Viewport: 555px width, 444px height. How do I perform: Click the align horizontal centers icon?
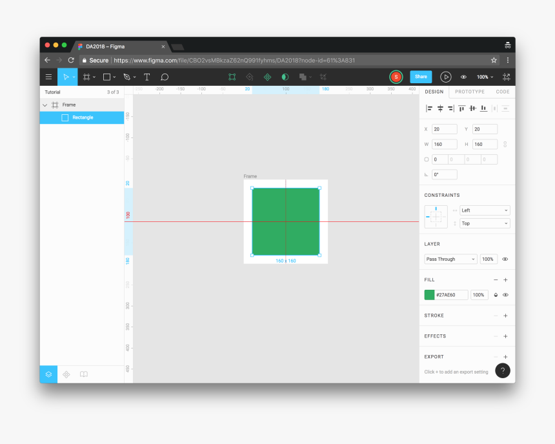point(439,108)
